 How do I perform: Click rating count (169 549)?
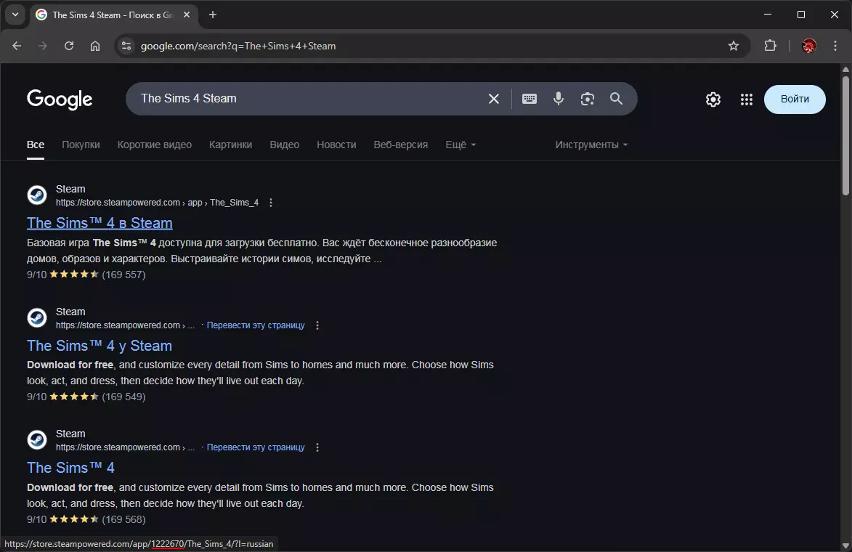click(124, 397)
